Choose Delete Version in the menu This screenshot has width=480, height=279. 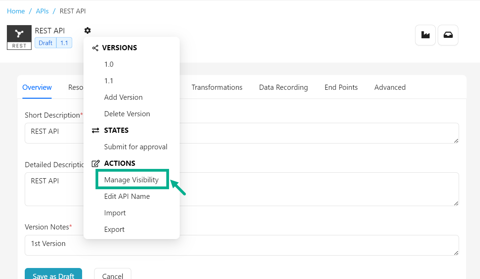(x=127, y=114)
